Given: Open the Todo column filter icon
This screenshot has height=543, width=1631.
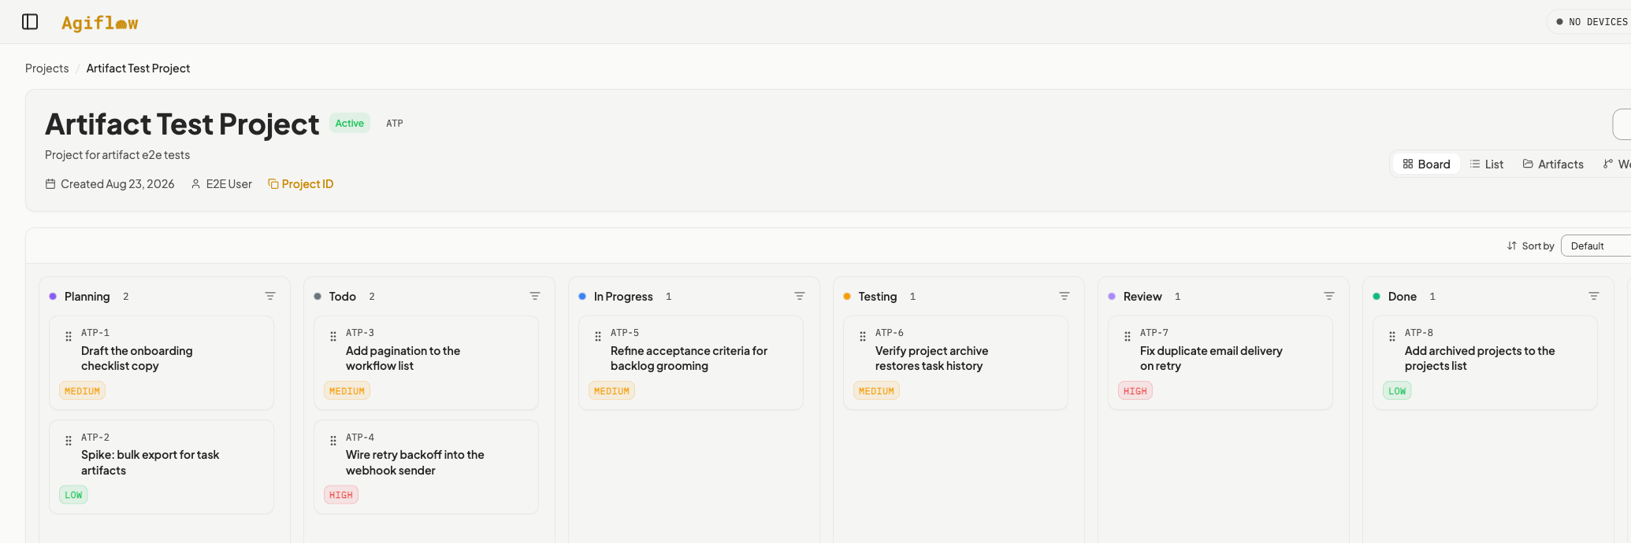Looking at the screenshot, I should click(535, 296).
